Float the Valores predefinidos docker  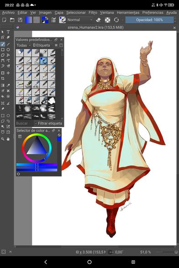pos(56,40)
